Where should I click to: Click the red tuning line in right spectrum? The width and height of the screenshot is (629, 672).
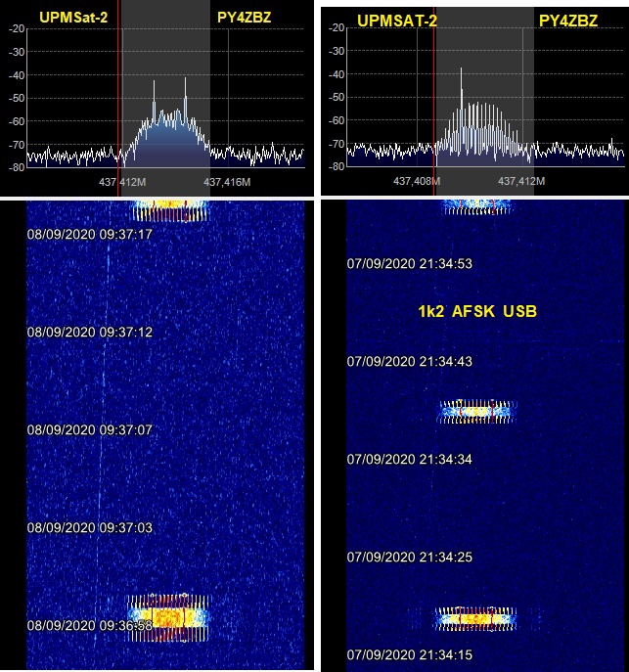coord(433,101)
